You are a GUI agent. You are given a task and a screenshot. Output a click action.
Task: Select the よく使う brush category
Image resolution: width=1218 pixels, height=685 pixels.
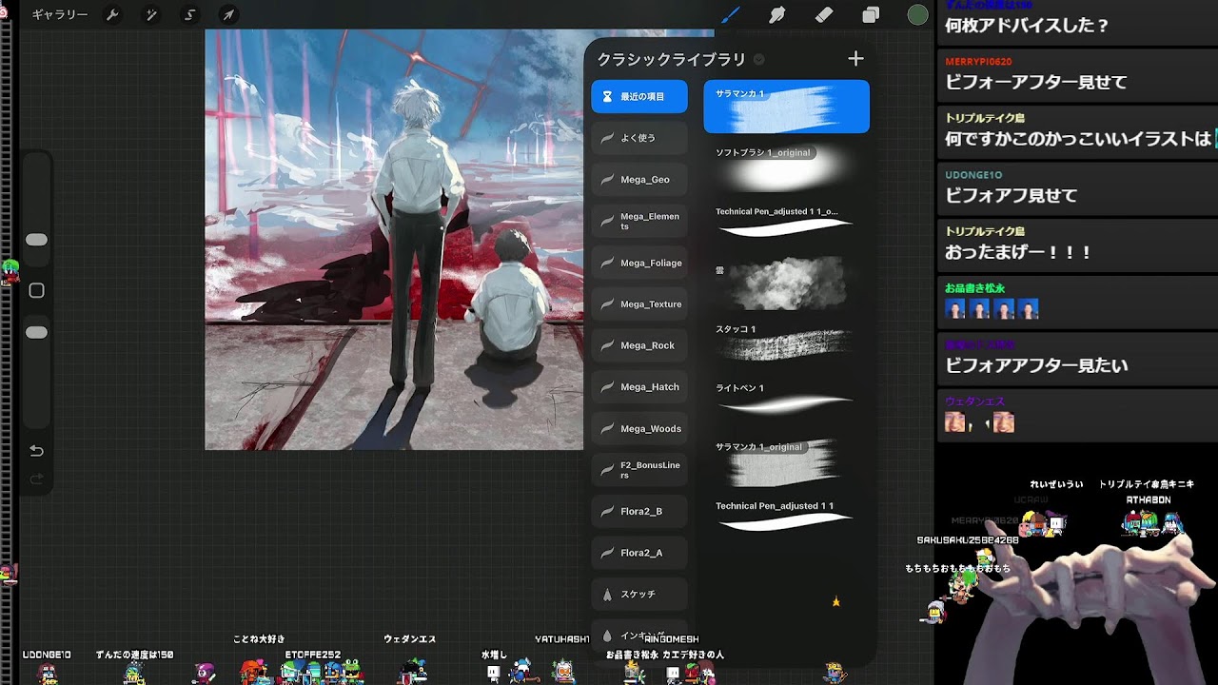point(639,138)
